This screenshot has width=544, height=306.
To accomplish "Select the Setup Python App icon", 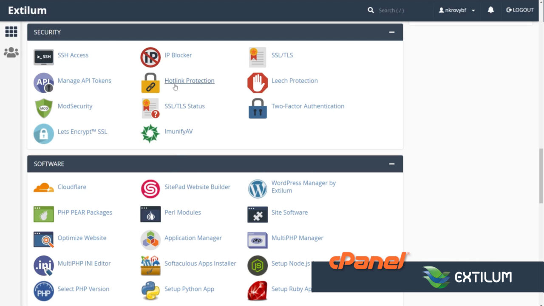I will pos(150,291).
